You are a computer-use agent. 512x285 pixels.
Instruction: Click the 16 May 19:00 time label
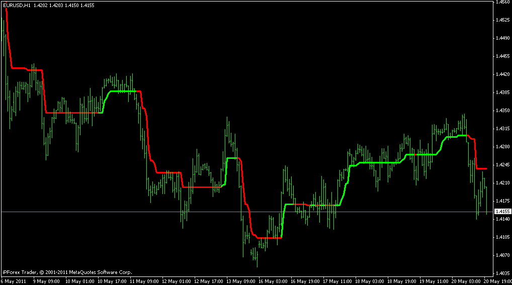305,281
